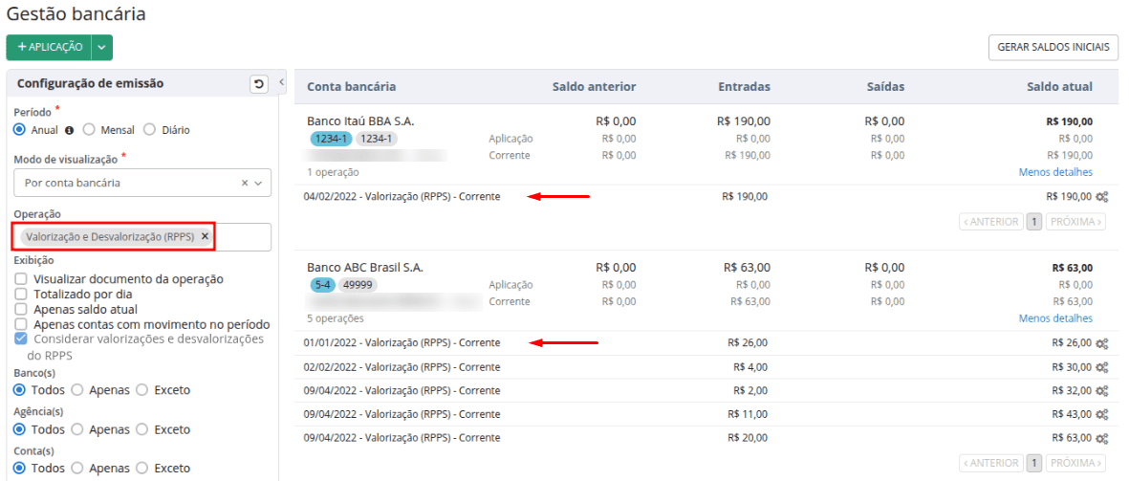Click the gray 1234-1 account badge
The image size is (1129, 481).
coord(377,139)
